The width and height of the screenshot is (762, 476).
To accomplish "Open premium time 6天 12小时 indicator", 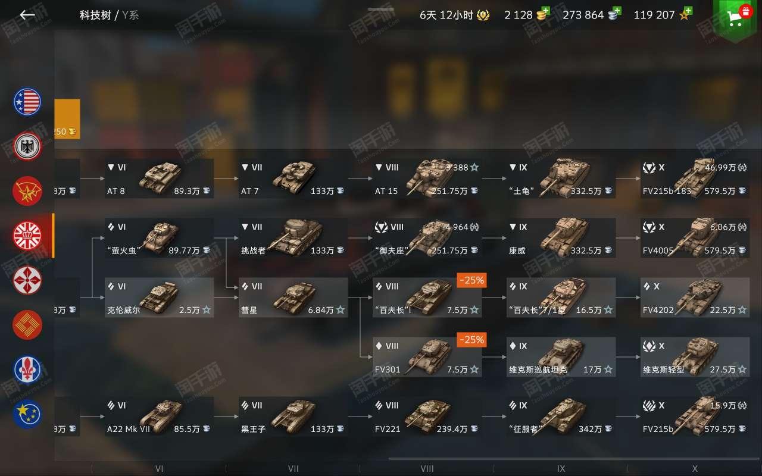I will tap(455, 15).
